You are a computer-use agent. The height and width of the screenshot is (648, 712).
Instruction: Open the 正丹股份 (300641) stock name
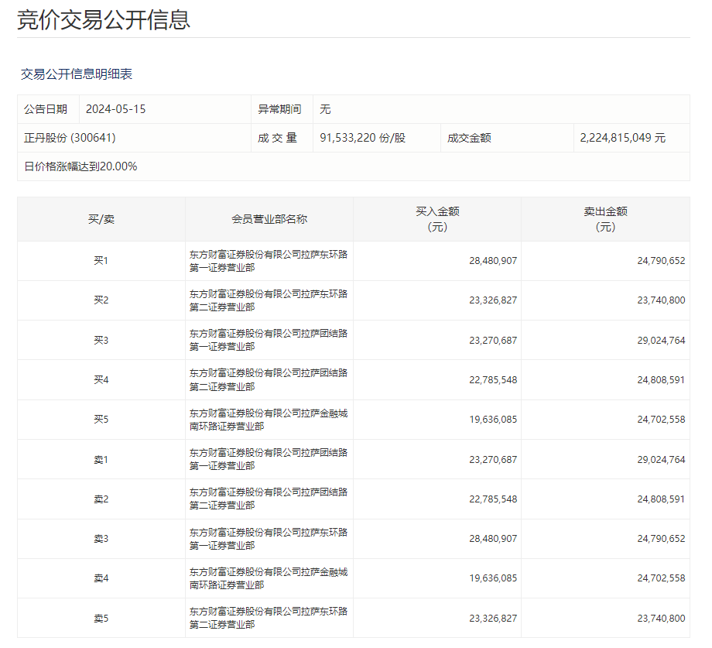pyautogui.click(x=70, y=138)
